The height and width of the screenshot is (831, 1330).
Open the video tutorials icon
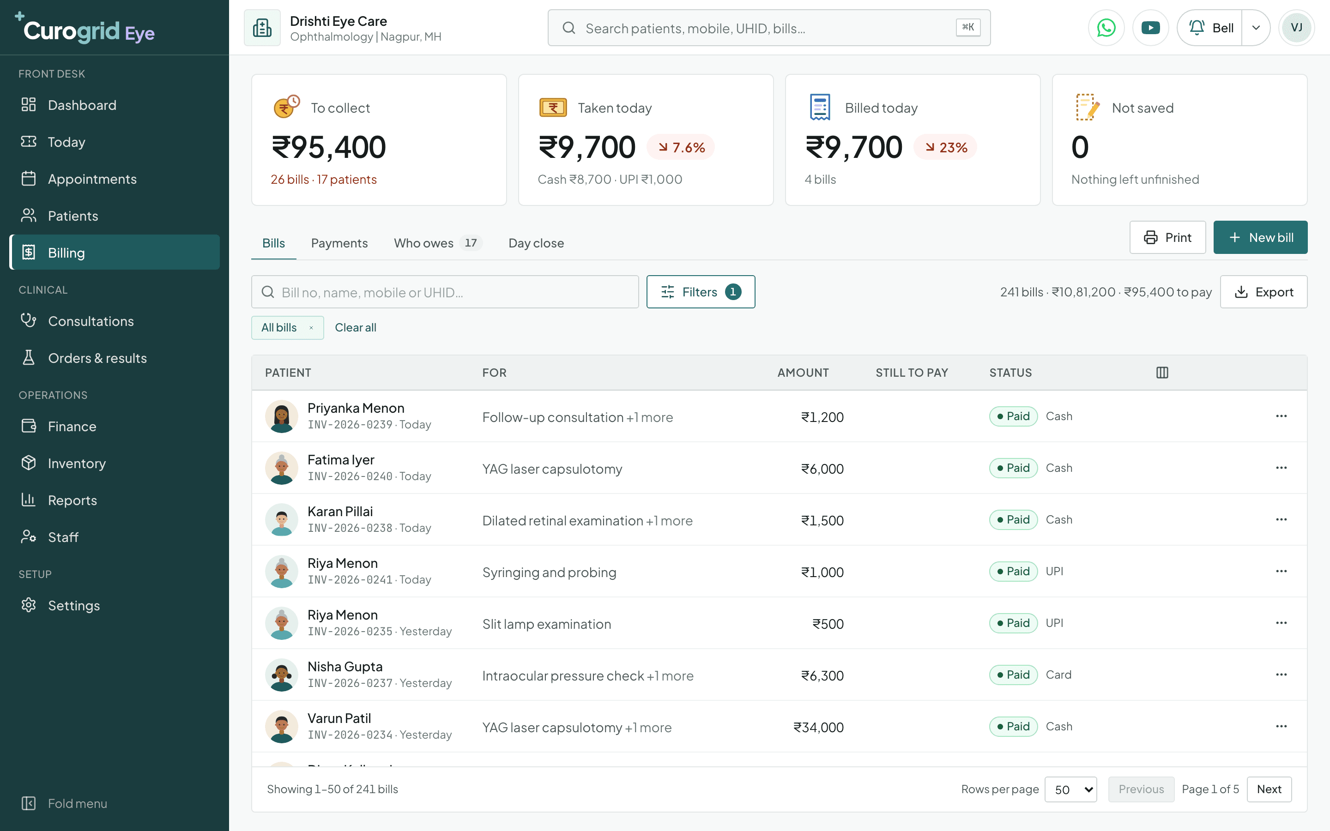pyautogui.click(x=1150, y=28)
